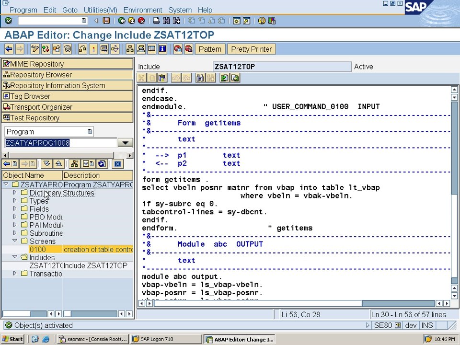Screen dimensions: 460x345
Task: Click the Pretty Printer button
Action: click(252, 49)
